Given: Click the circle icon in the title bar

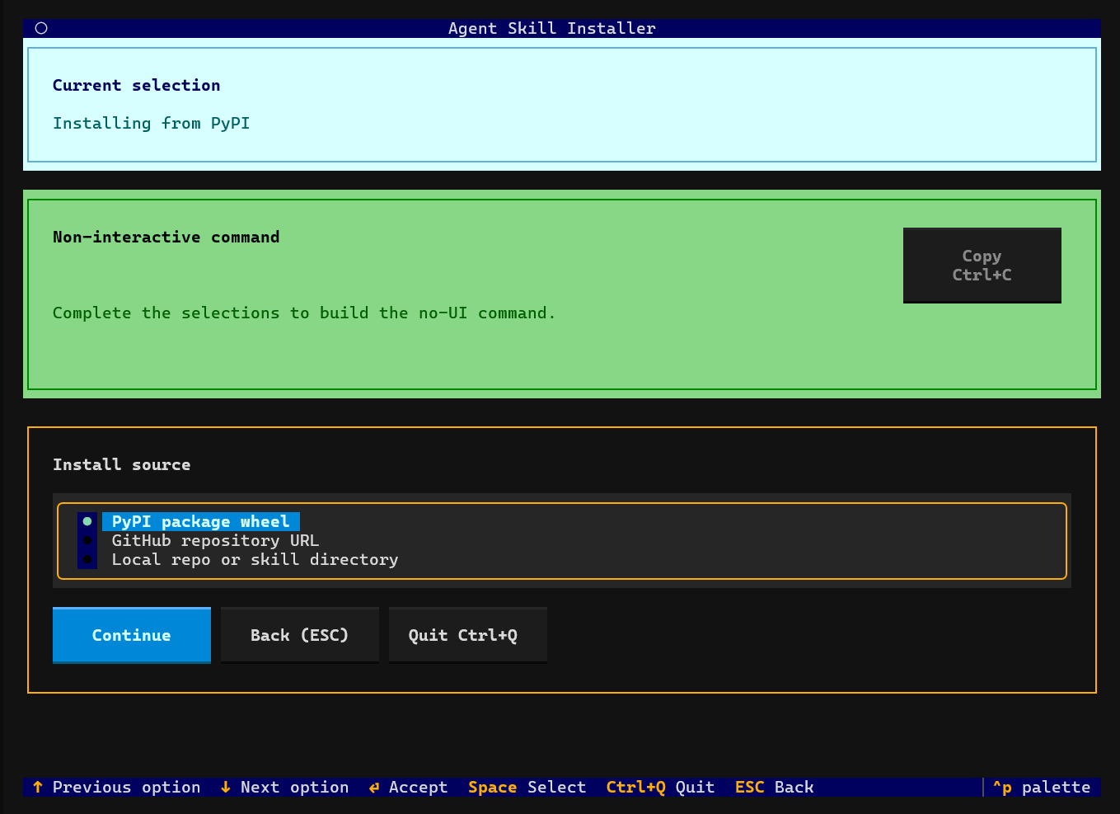Looking at the screenshot, I should 41,28.
